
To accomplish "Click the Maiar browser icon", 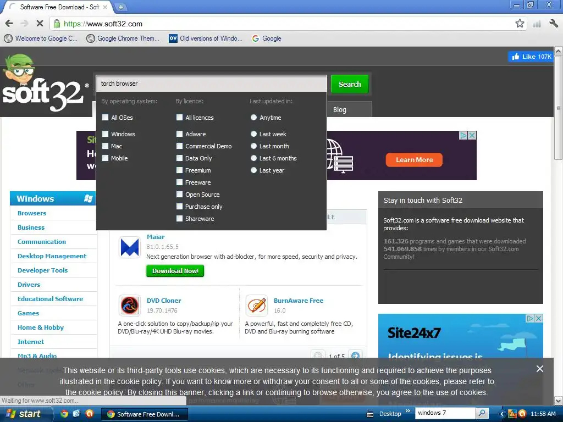I will [129, 247].
